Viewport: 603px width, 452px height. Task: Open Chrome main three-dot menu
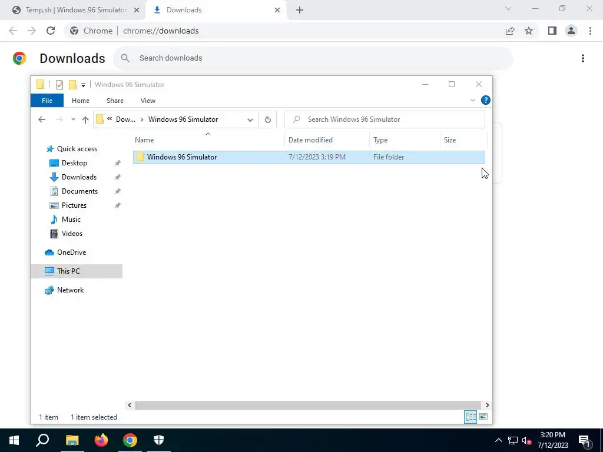[590, 31]
